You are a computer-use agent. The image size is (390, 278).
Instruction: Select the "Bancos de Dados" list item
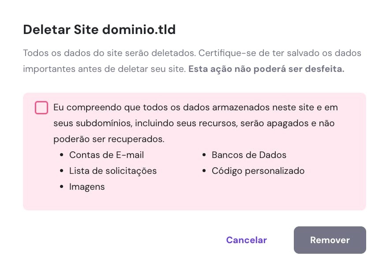(x=249, y=155)
